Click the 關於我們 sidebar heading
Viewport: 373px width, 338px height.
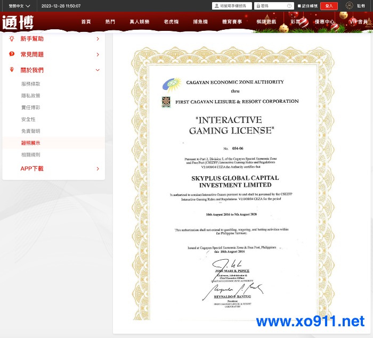32,70
